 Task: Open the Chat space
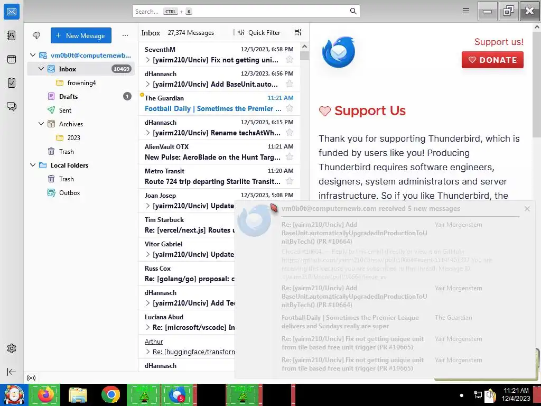tap(12, 106)
